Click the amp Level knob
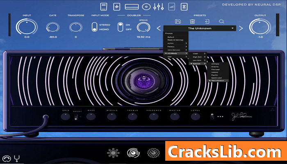Image resolution: width=287 pixels, height=164 pixels. tap(196, 116)
